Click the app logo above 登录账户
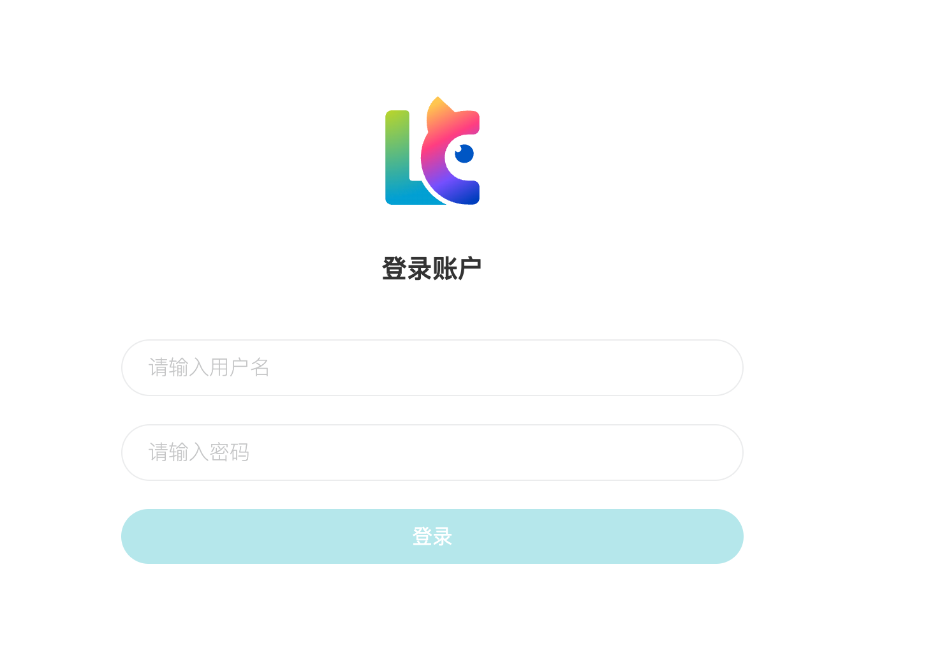Image resolution: width=949 pixels, height=671 pixels. pos(432,152)
